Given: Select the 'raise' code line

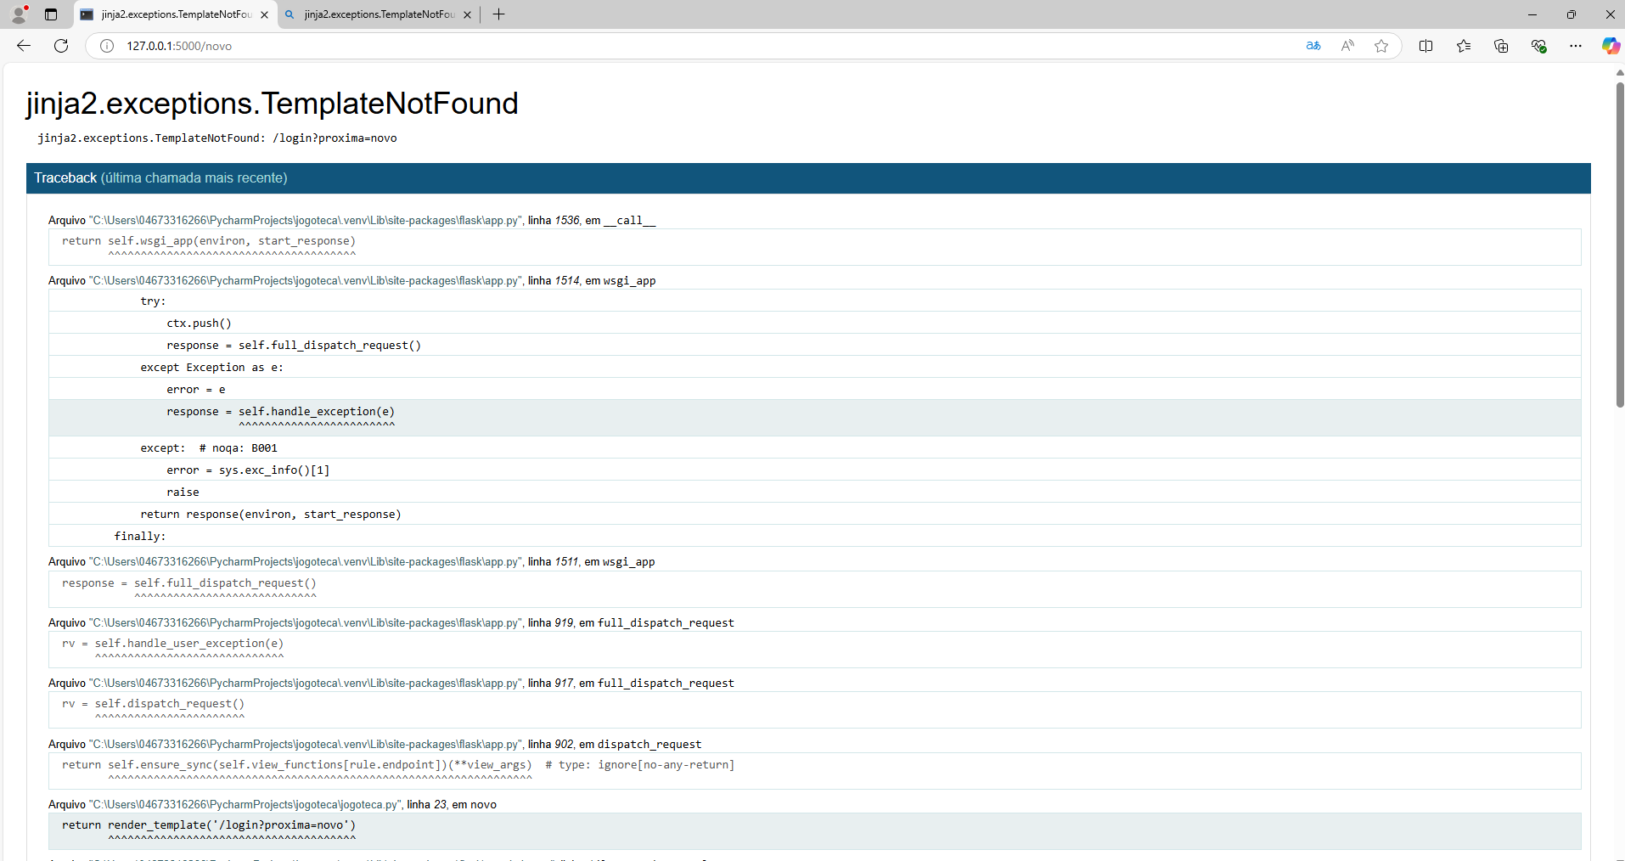Looking at the screenshot, I should coord(815,492).
